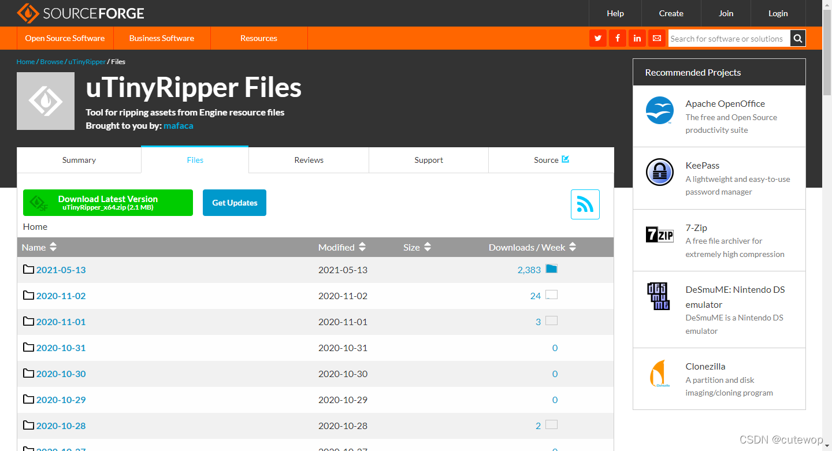Open the 2020-10-29 folder link
This screenshot has width=832, height=451.
coord(61,400)
